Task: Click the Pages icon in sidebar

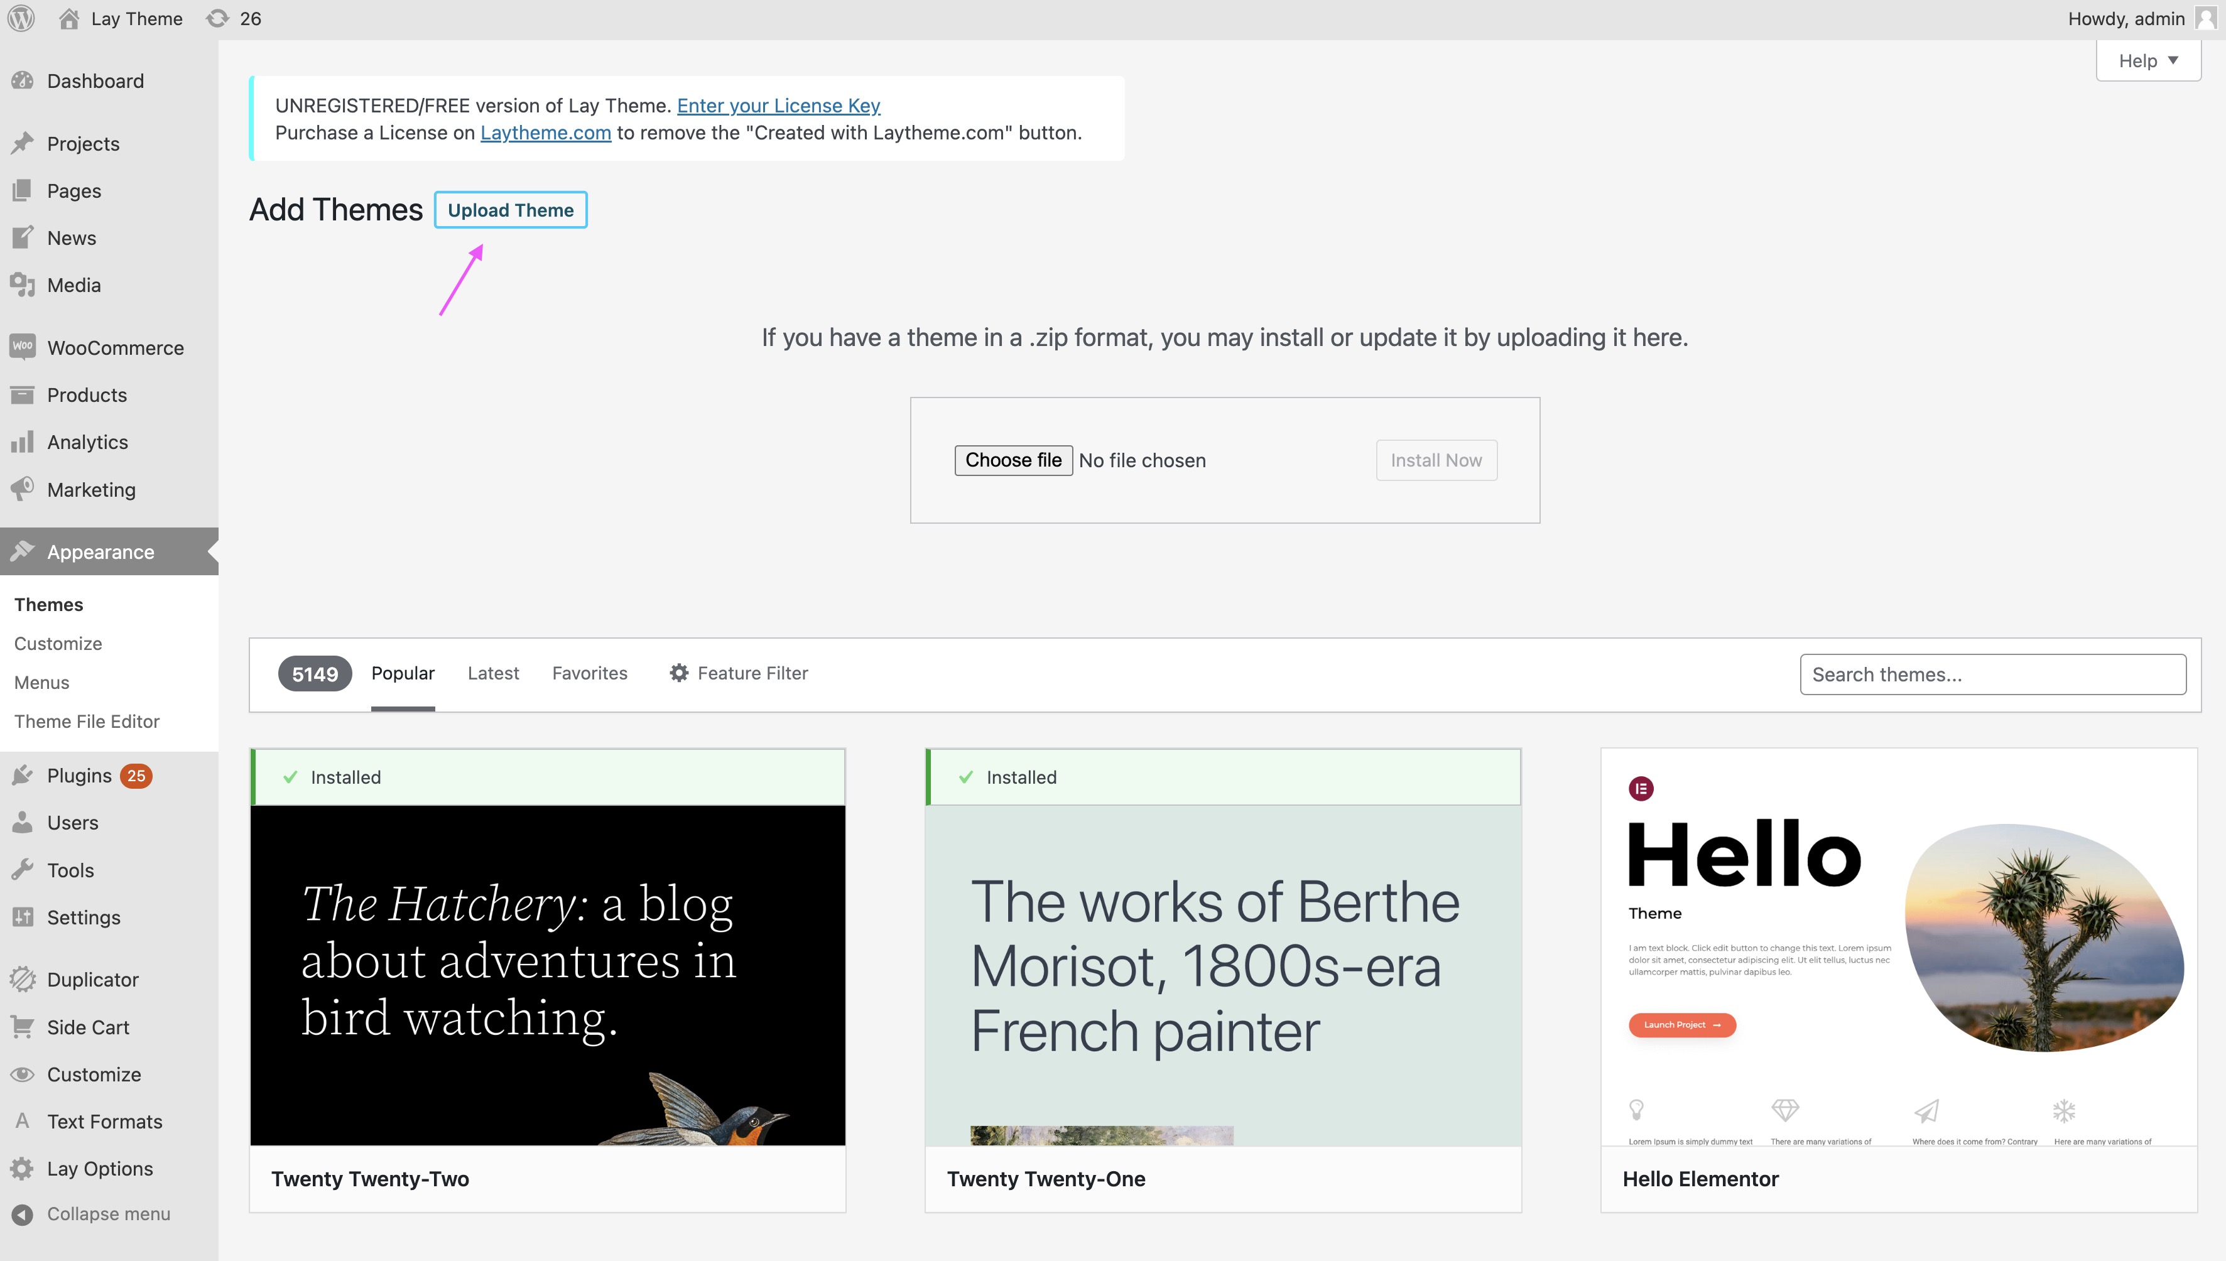Action: pyautogui.click(x=23, y=190)
